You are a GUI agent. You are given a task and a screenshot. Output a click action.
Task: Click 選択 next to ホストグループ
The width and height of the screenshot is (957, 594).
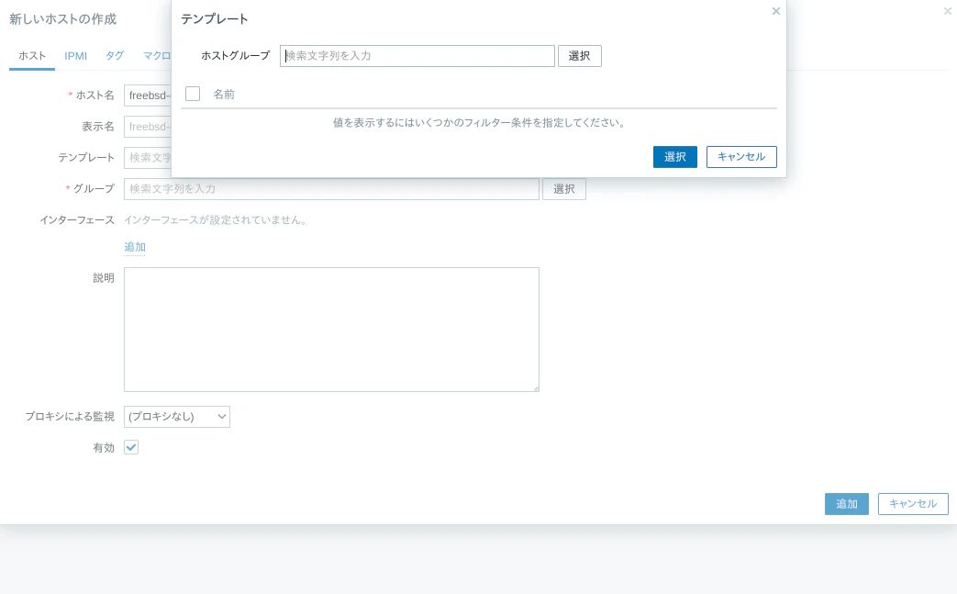579,56
